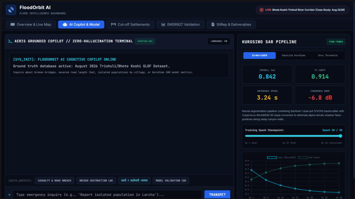Click the Ep 1 loss data point on chart
355x199 pixels.
[x=251, y=170]
